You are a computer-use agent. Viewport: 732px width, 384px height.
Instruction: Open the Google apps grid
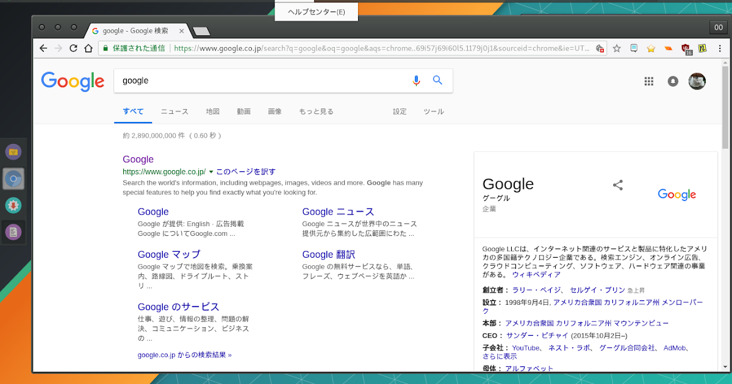click(649, 81)
